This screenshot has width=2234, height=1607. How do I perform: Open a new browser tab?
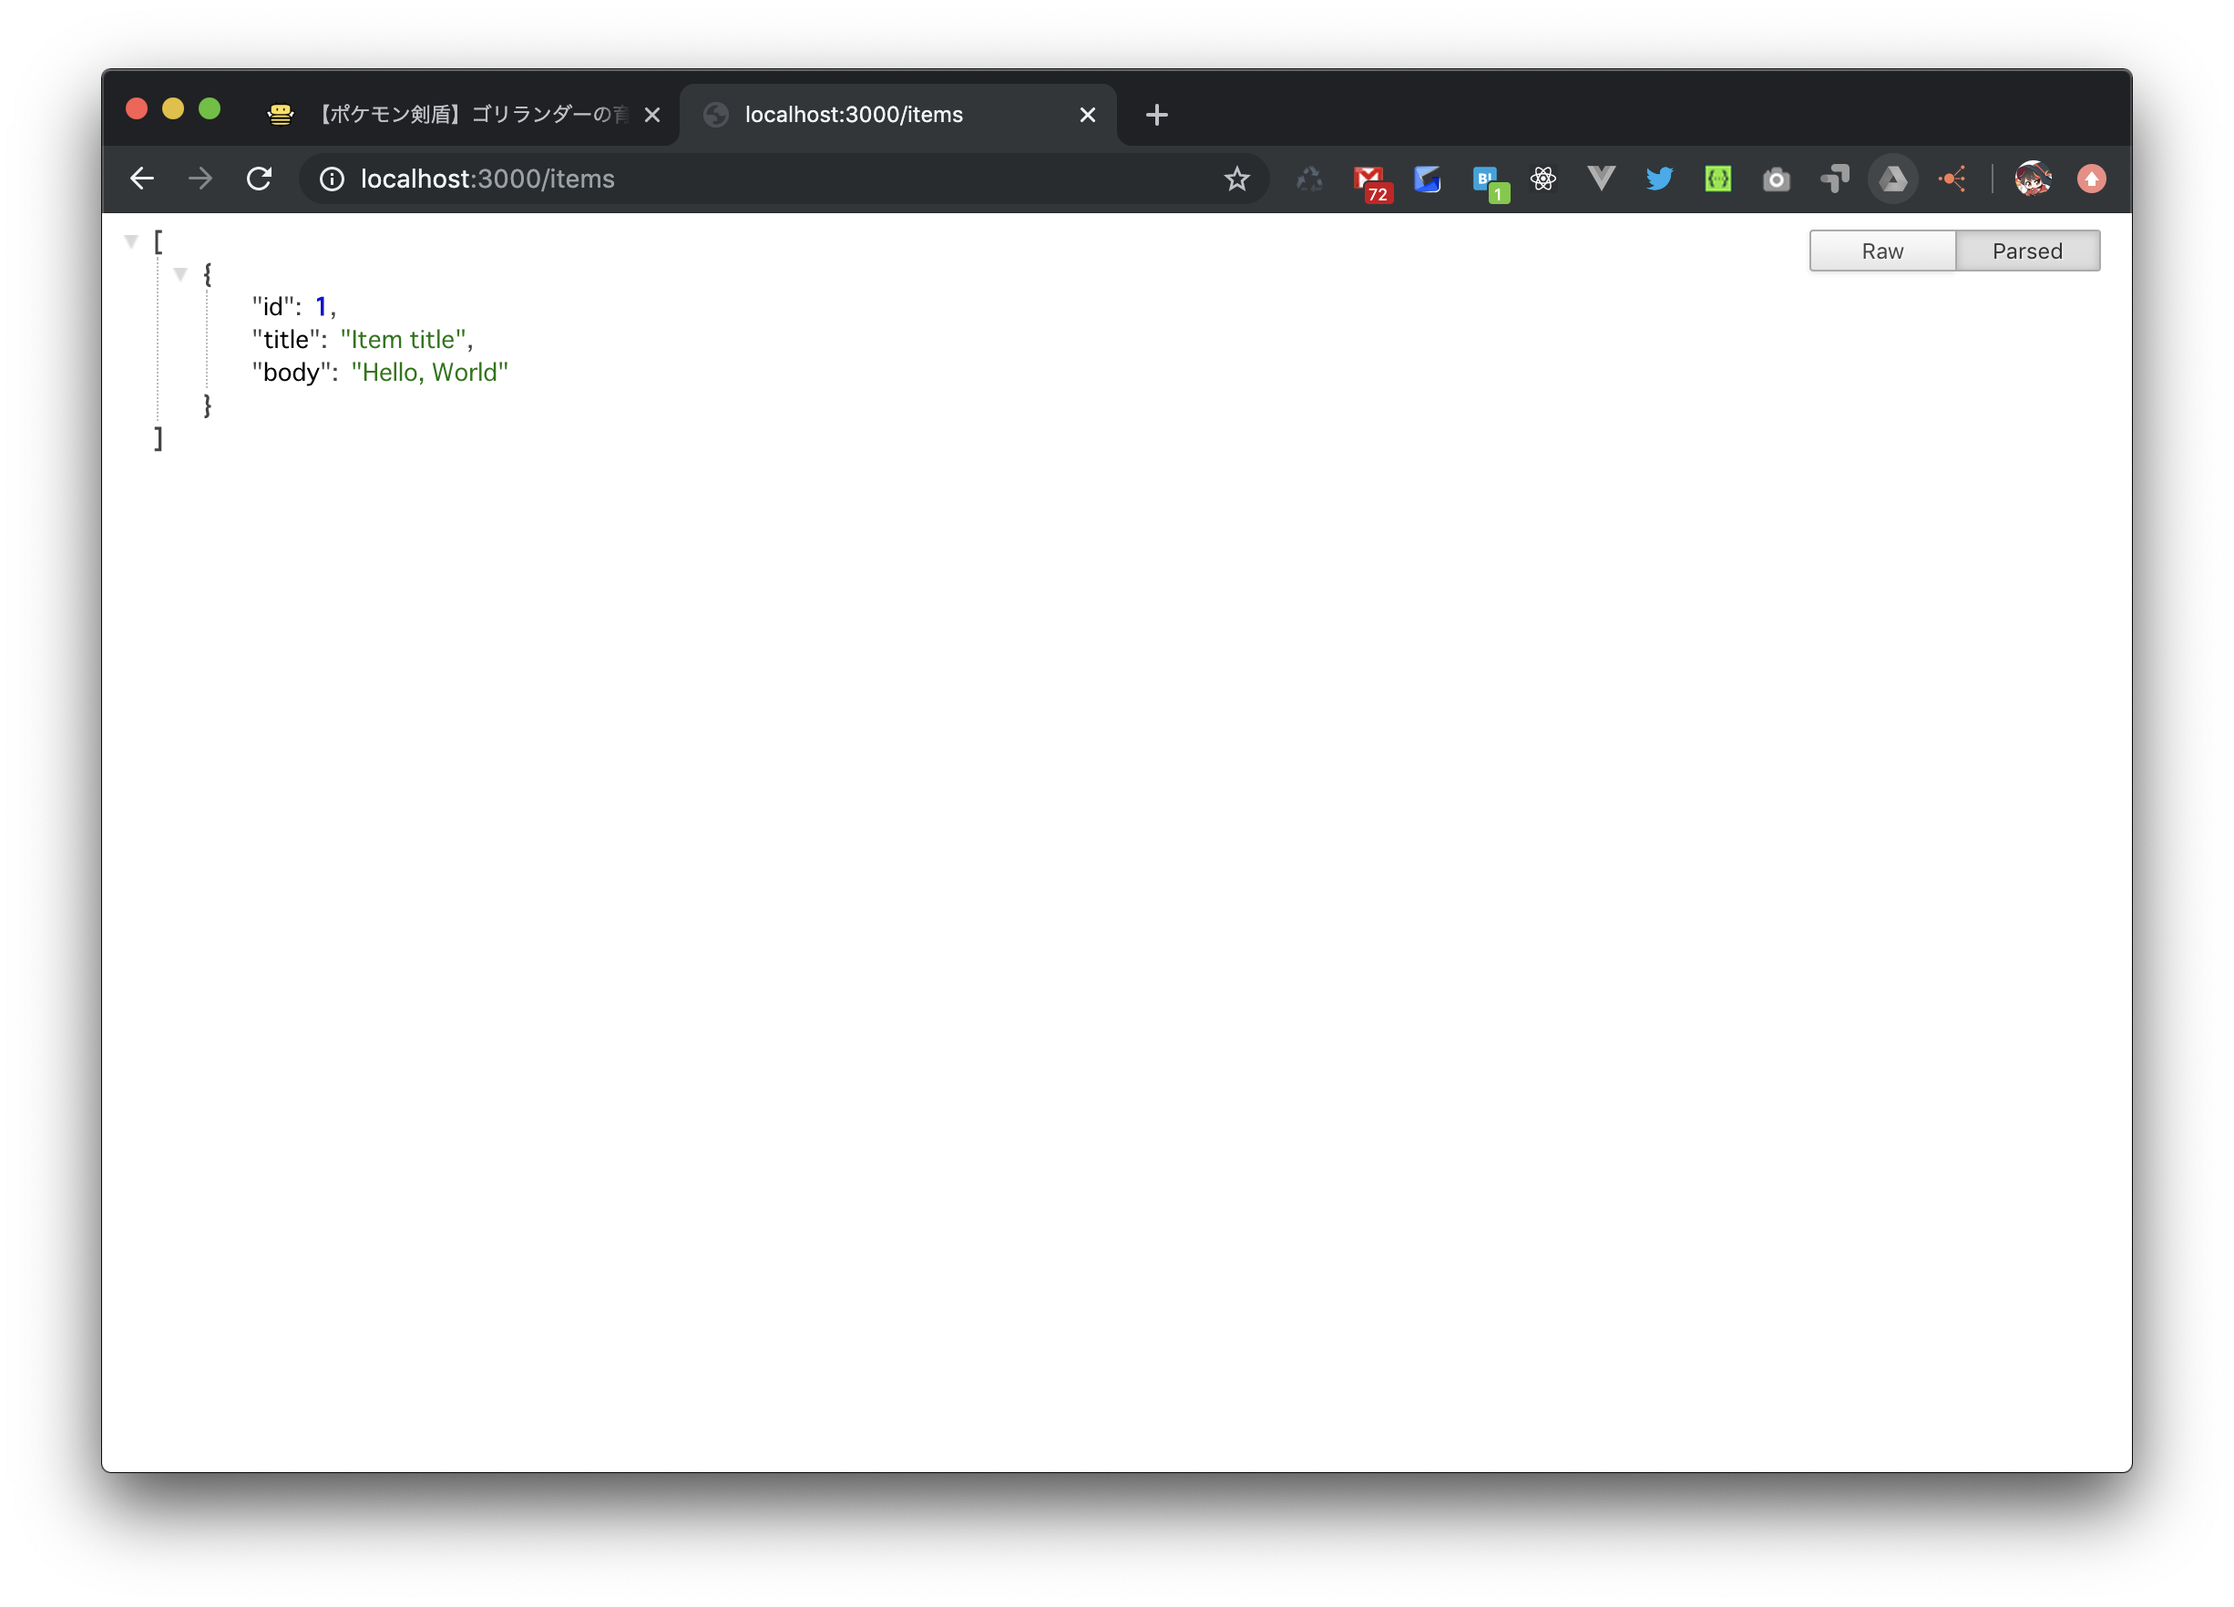click(x=1156, y=115)
